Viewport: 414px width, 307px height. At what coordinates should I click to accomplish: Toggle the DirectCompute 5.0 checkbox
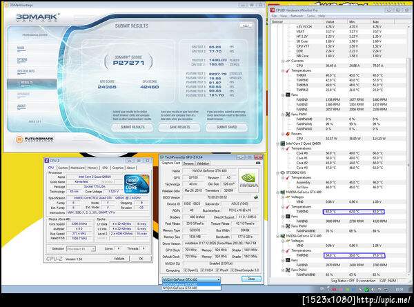[x=233, y=270]
